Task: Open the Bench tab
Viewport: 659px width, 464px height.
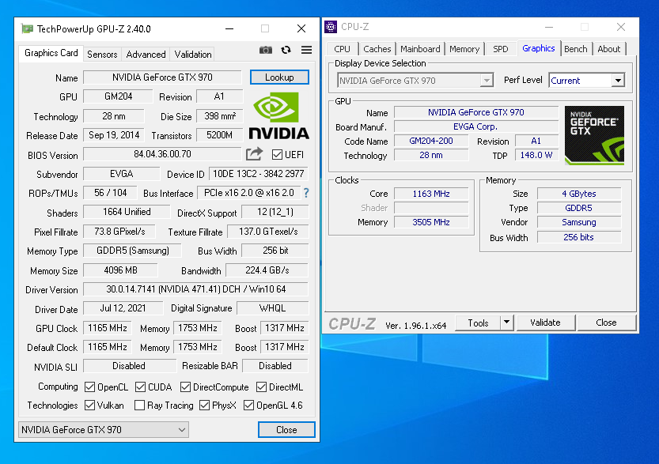Action: 576,49
